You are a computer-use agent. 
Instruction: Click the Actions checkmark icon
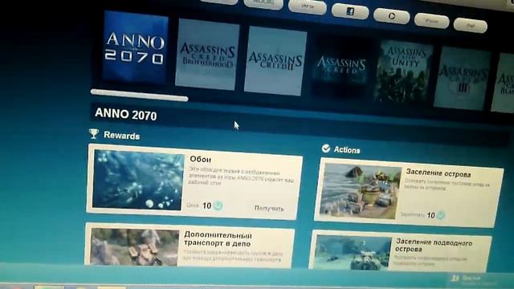[x=326, y=149]
